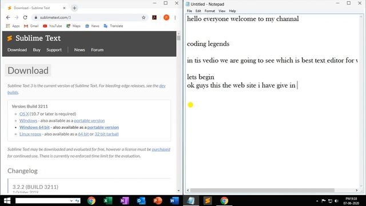The image size is (366, 206).
Task: Click the volume icon in system tray
Action: [x=336, y=201]
